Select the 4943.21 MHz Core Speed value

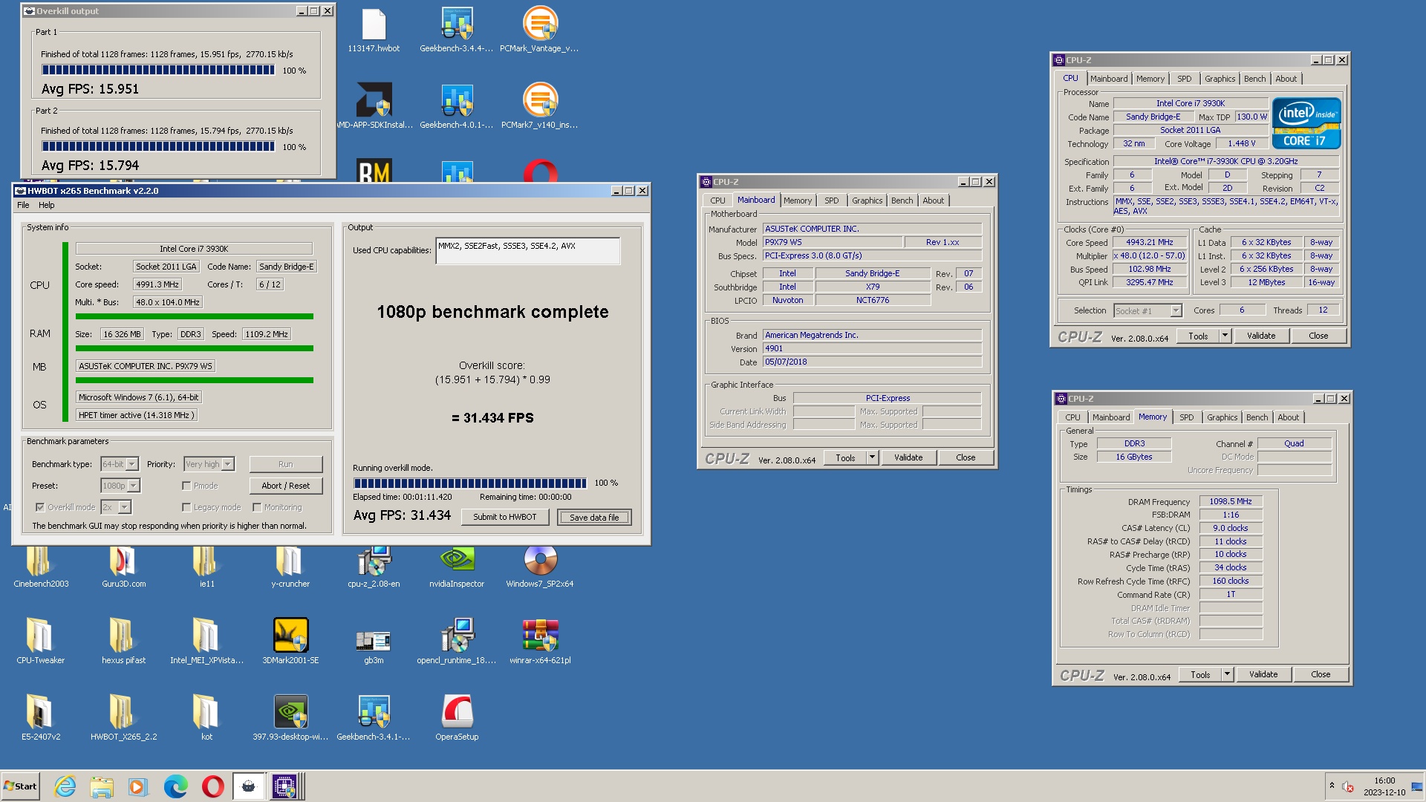[1149, 243]
